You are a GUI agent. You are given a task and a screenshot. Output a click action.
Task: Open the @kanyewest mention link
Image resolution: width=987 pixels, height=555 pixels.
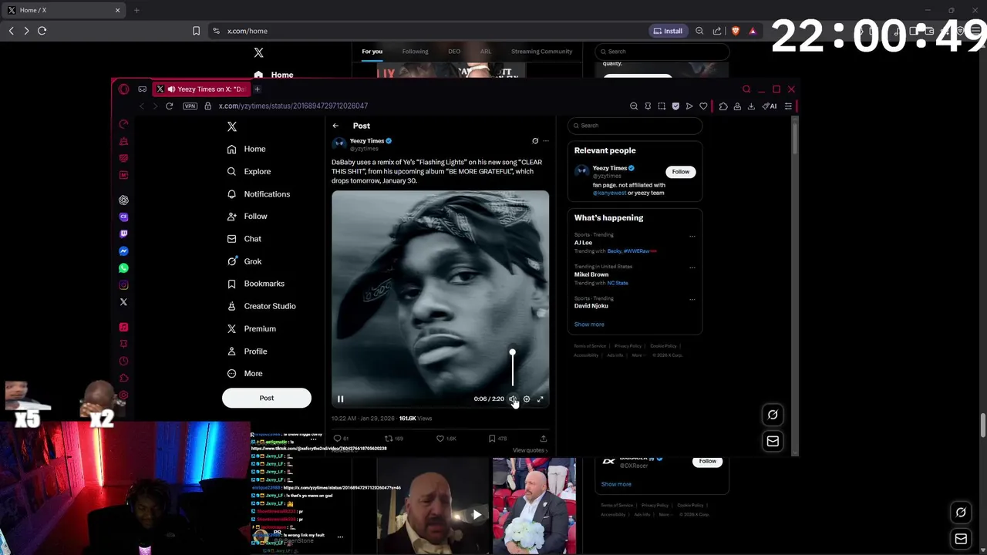[x=609, y=193]
